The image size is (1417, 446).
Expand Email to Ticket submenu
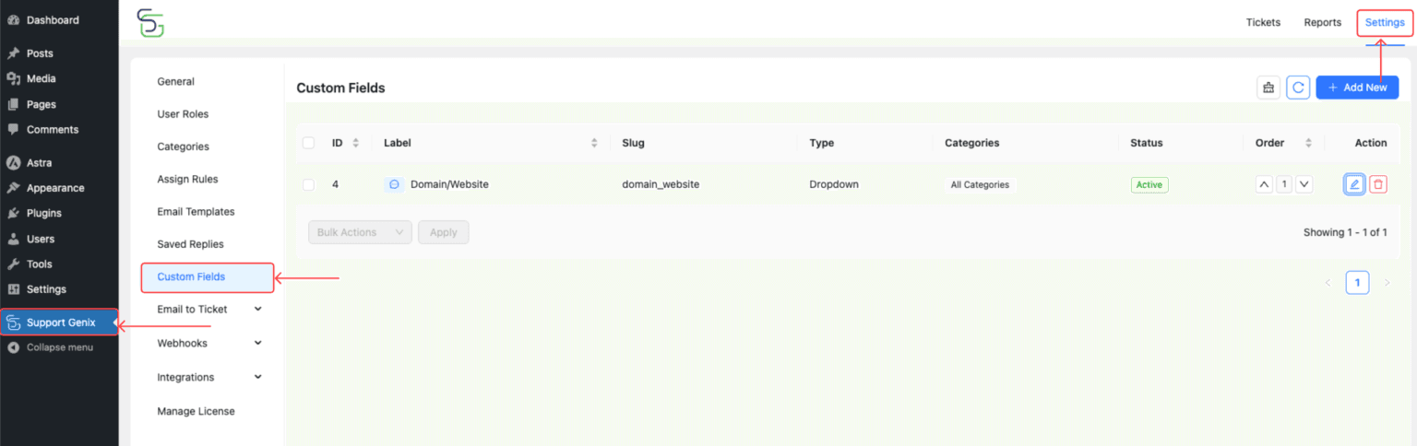tap(257, 309)
